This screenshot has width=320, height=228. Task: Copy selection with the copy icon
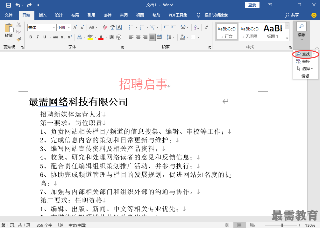pyautogui.click(x=19, y=32)
